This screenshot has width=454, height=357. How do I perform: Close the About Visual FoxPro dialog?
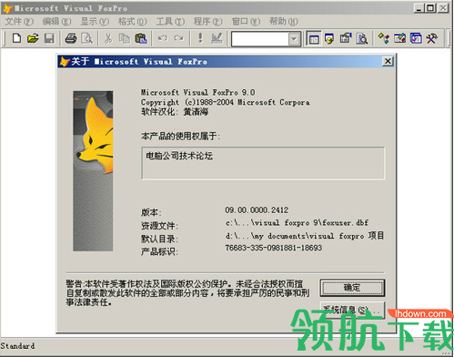[x=388, y=62]
